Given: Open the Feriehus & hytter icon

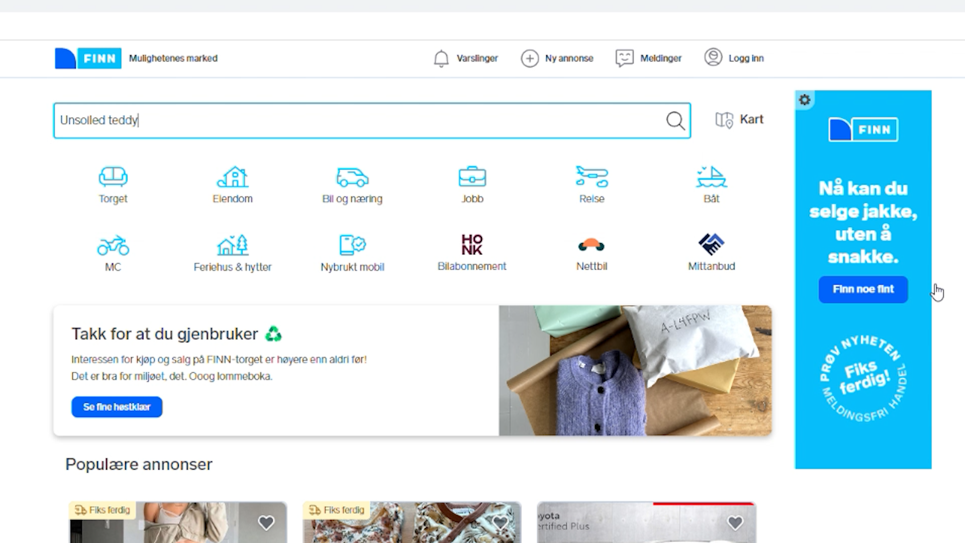Looking at the screenshot, I should [x=233, y=245].
